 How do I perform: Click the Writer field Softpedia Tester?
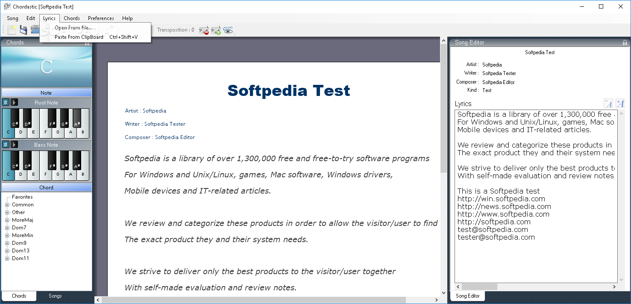click(x=499, y=73)
